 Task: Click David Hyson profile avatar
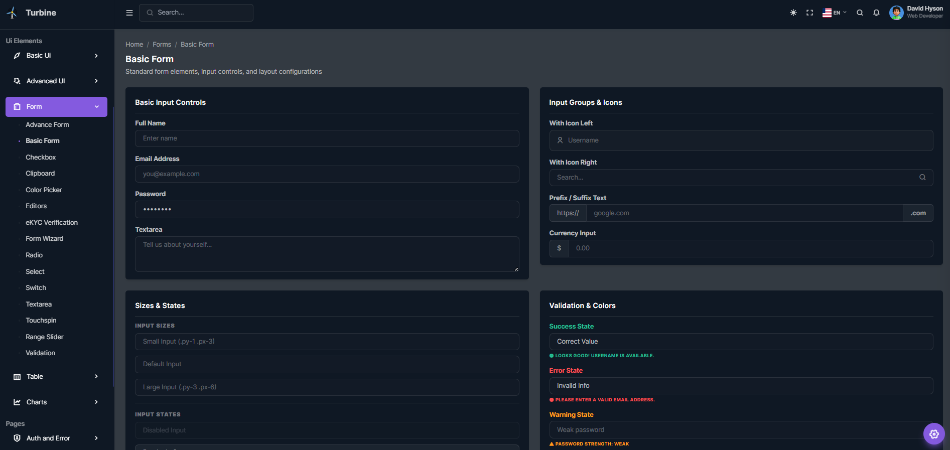click(x=896, y=13)
